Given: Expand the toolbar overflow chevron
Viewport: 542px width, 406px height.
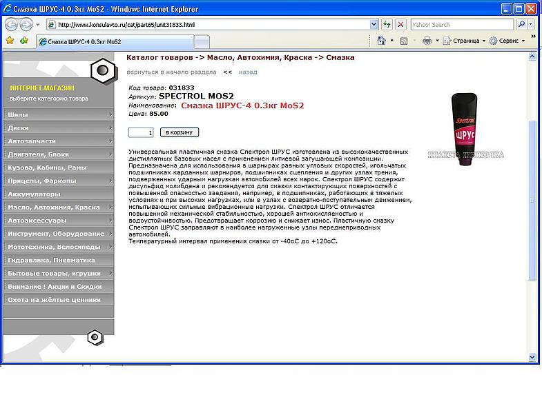Looking at the screenshot, I should tap(533, 37).
